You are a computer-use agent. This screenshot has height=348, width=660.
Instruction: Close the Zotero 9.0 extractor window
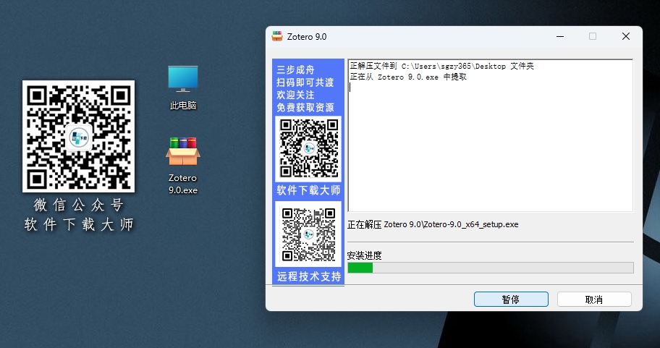(x=626, y=37)
